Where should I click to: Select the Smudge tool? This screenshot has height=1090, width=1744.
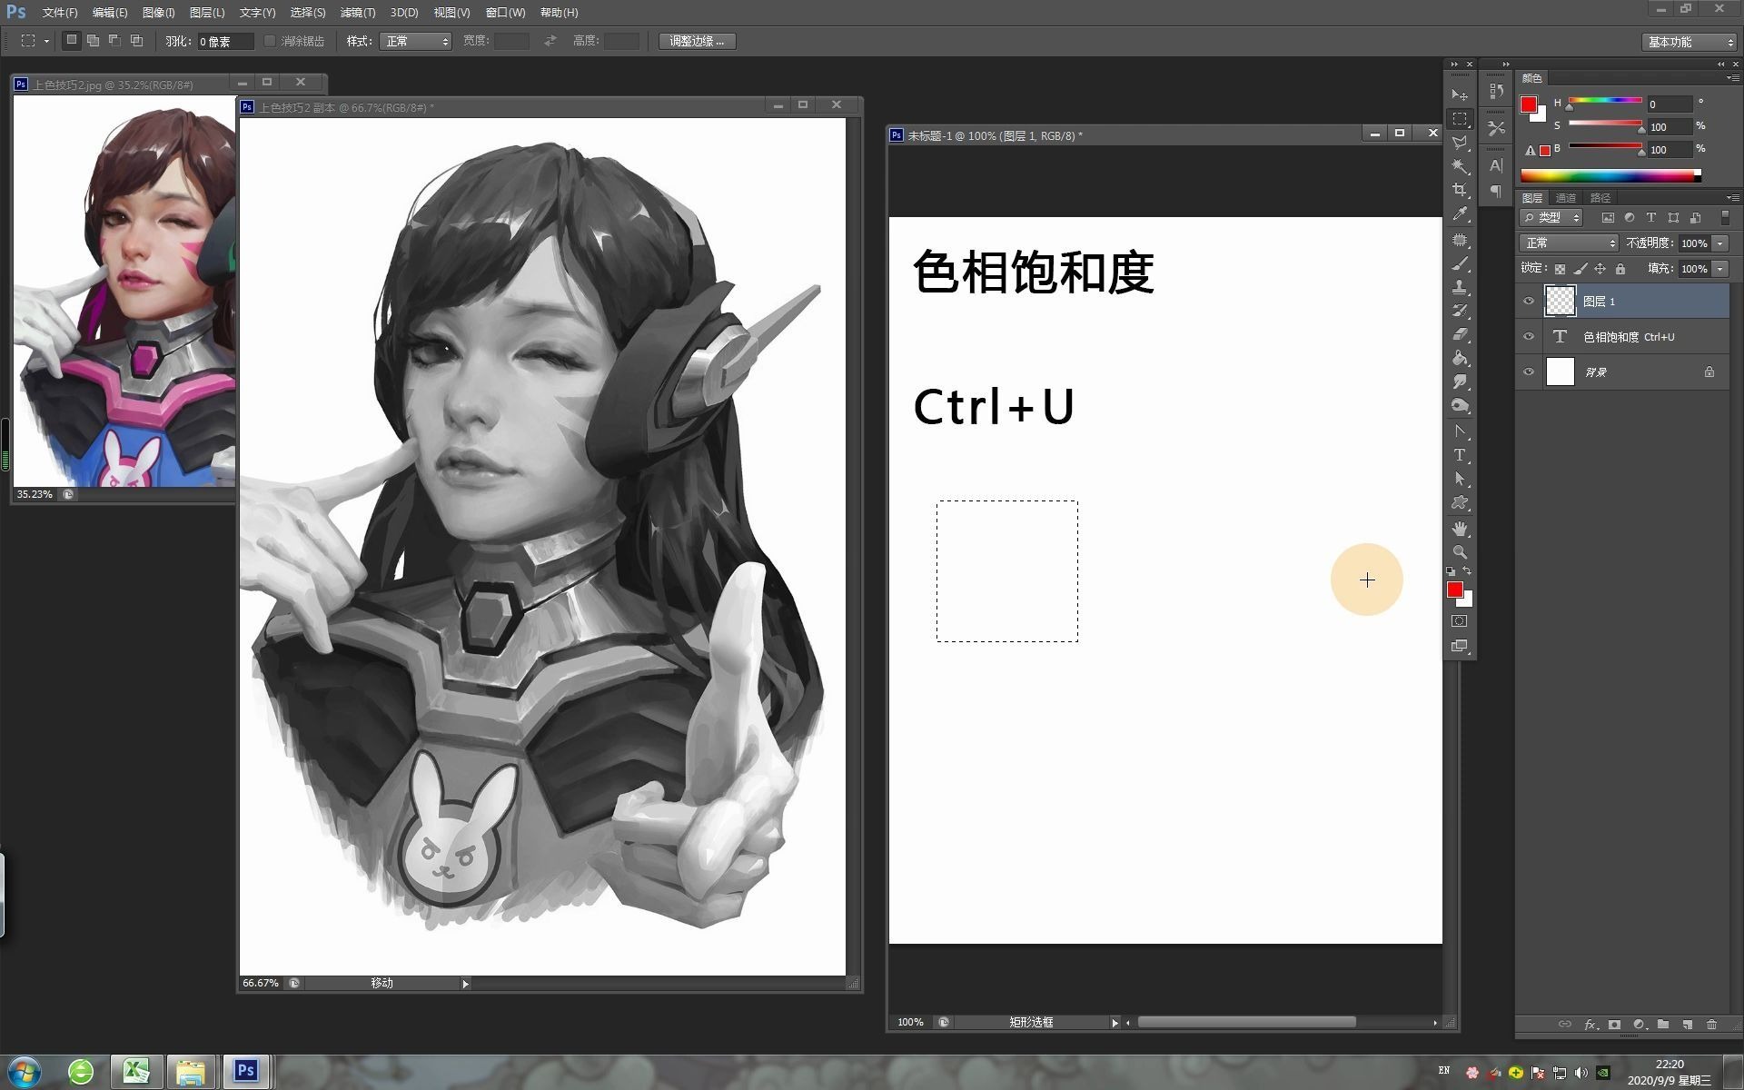pos(1460,382)
